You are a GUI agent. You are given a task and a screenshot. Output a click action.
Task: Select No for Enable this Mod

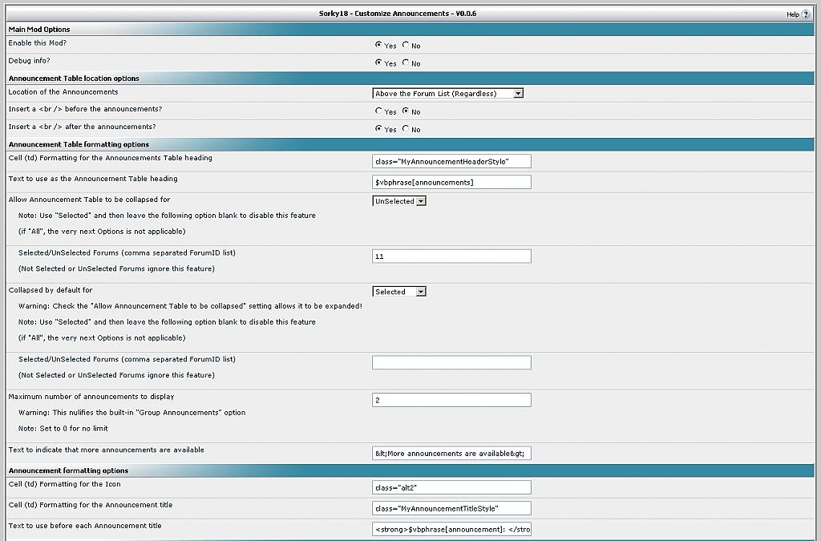click(406, 45)
